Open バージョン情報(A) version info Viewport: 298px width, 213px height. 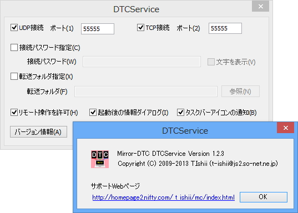(x=39, y=131)
